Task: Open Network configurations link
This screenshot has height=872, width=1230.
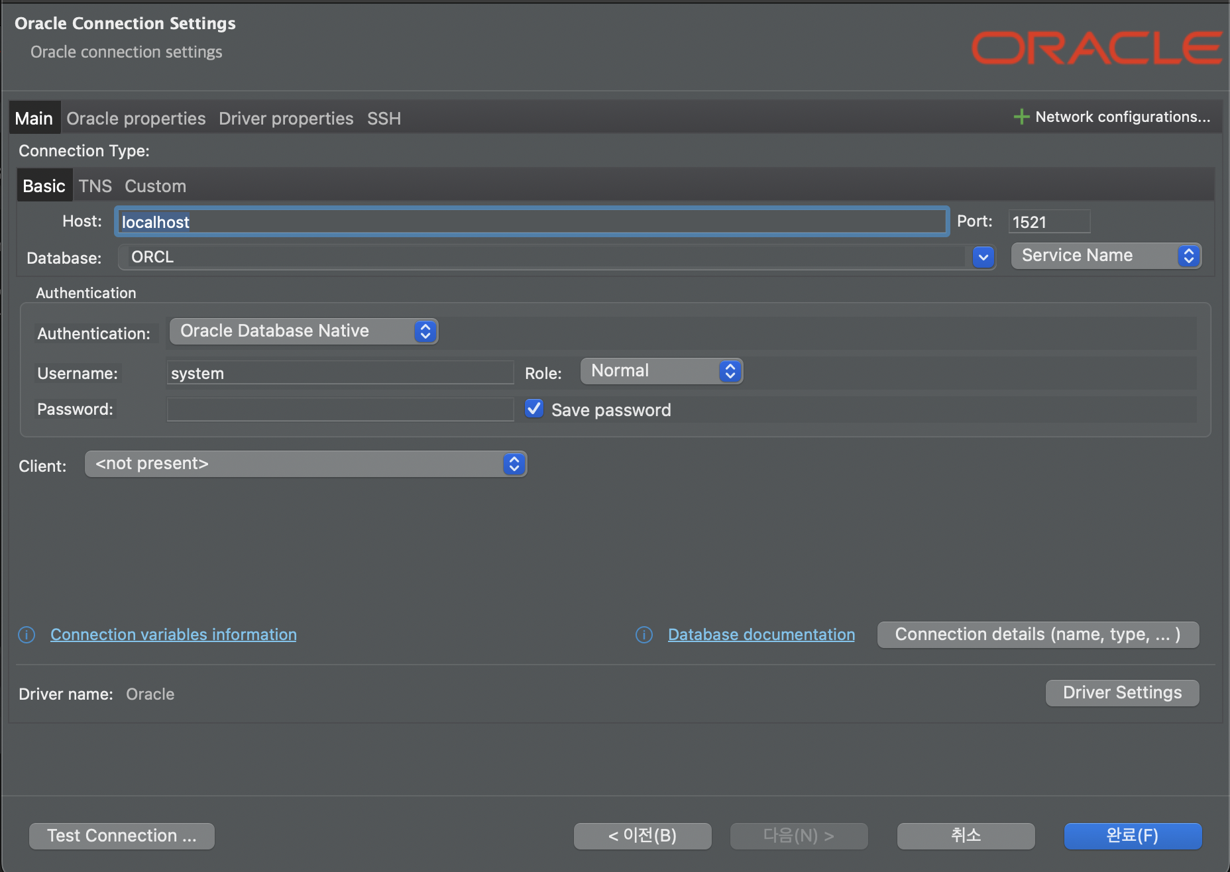Action: 1123,117
